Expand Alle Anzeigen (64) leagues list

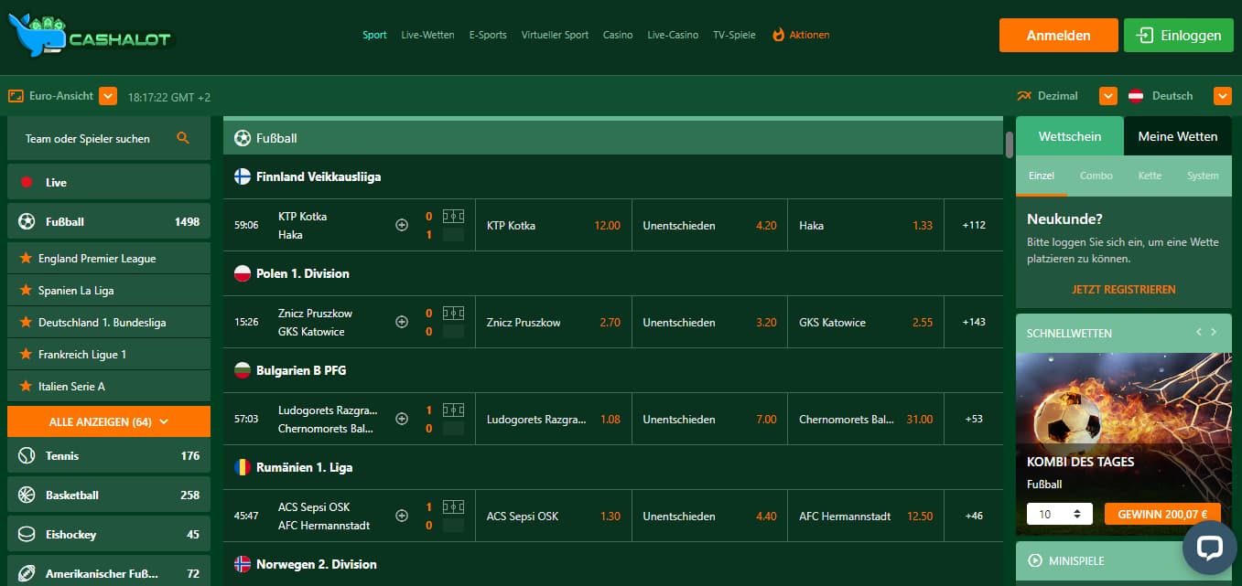coord(109,422)
